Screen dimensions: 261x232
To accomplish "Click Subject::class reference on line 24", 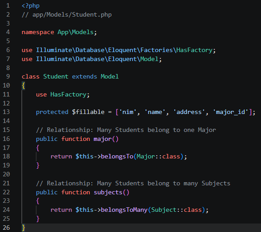I will point(176,210).
